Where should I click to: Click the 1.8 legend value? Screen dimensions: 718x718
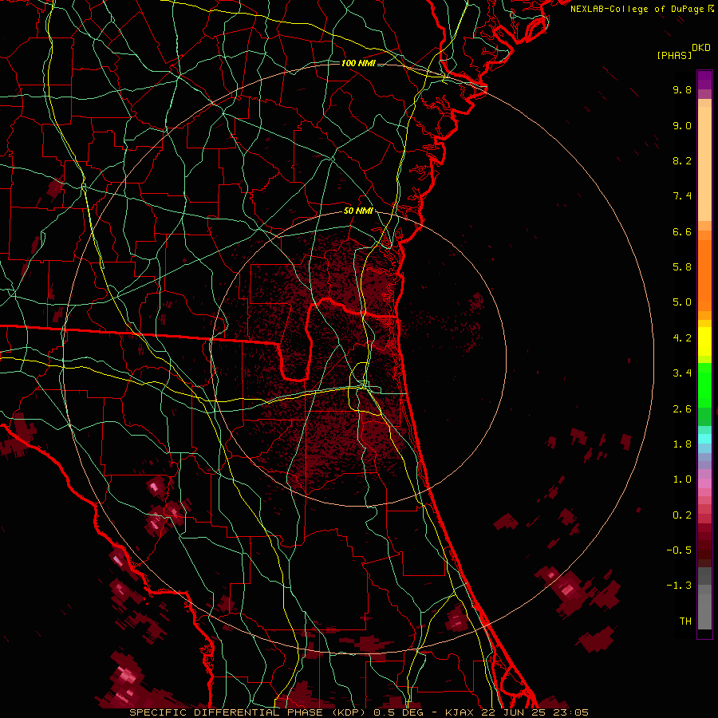682,444
